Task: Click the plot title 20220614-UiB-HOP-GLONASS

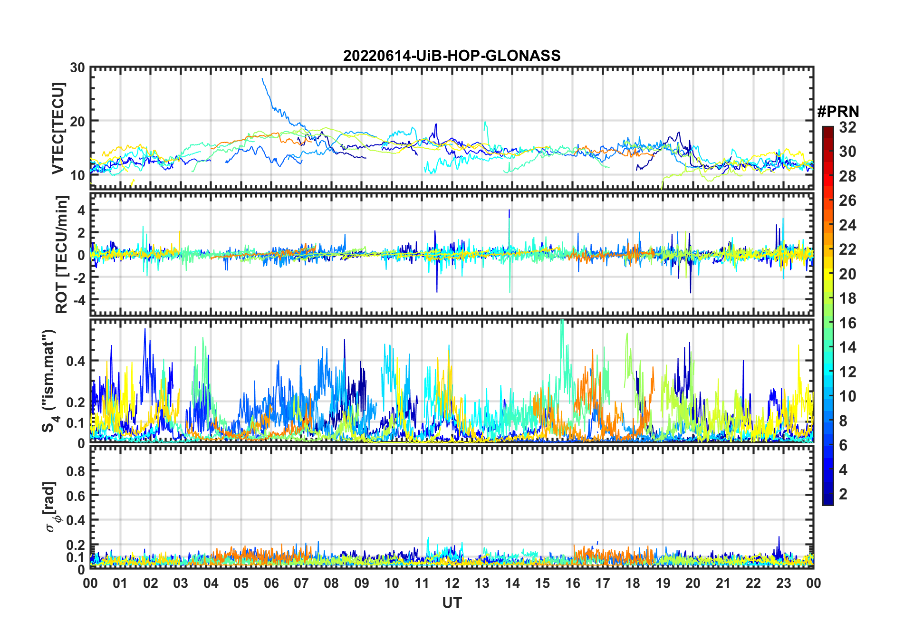Action: click(452, 56)
